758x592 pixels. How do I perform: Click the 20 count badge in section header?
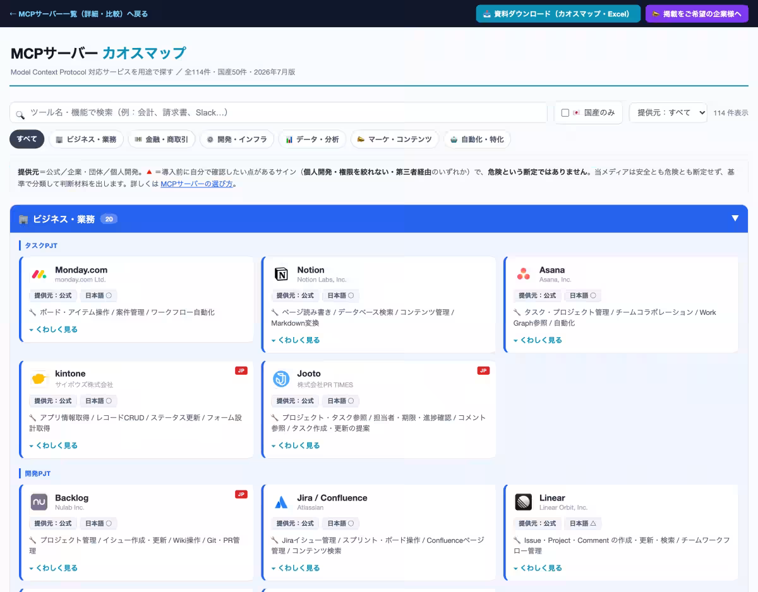109,219
